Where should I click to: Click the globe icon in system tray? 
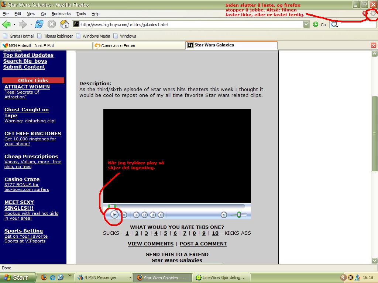click(351, 277)
